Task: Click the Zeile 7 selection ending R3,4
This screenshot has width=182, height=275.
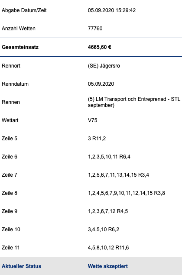Action: coord(118,175)
